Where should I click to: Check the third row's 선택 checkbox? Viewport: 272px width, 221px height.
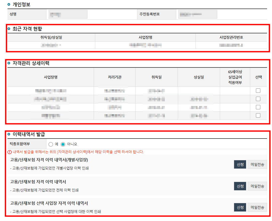(x=258, y=107)
